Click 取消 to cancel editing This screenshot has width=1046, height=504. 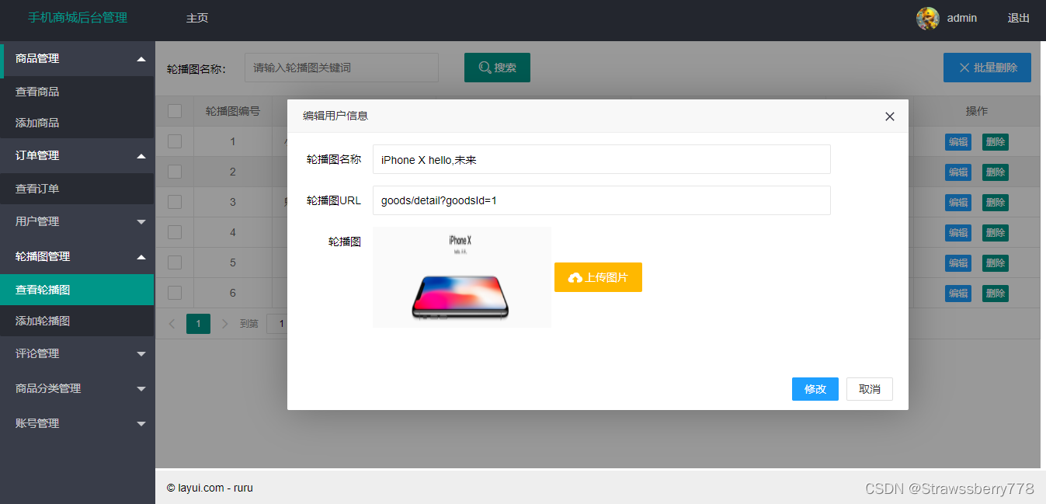click(870, 389)
